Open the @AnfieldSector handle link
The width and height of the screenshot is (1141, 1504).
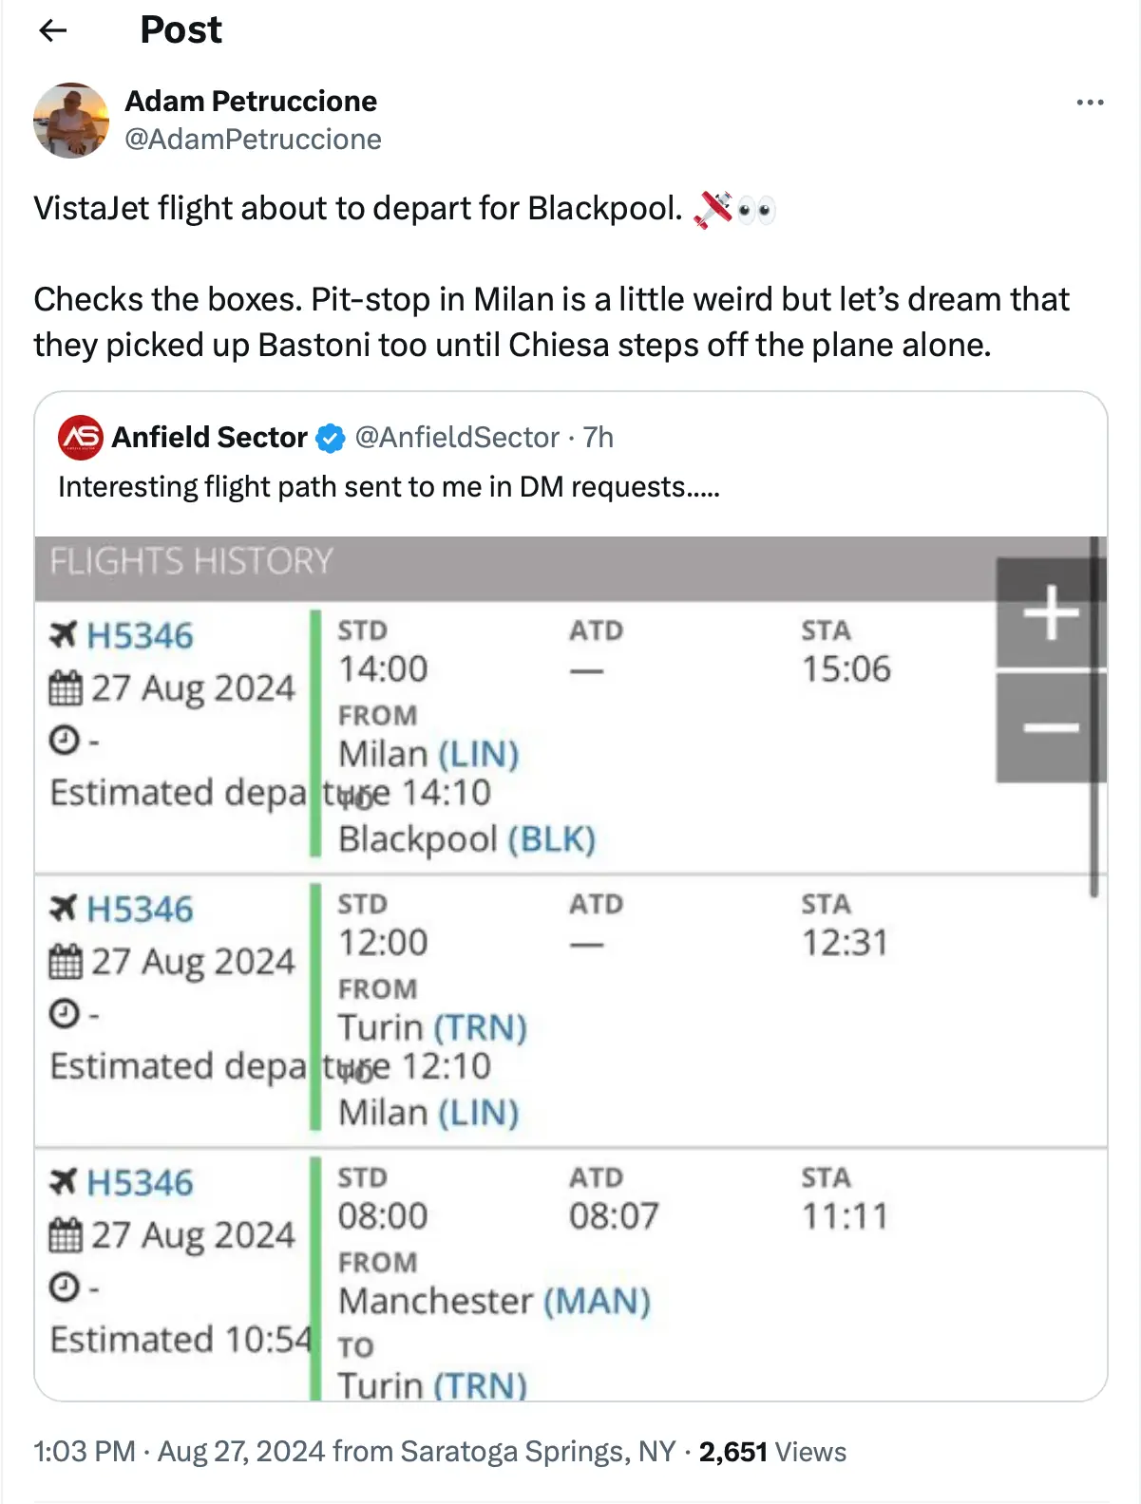click(457, 438)
